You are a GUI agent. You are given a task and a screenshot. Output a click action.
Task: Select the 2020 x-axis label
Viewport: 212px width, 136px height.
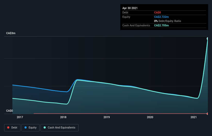pyautogui.click(x=150, y=117)
